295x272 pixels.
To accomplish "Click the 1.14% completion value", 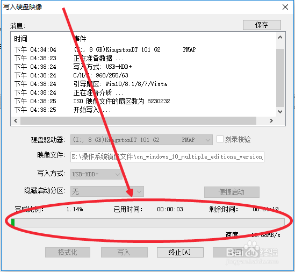I will point(75,209).
